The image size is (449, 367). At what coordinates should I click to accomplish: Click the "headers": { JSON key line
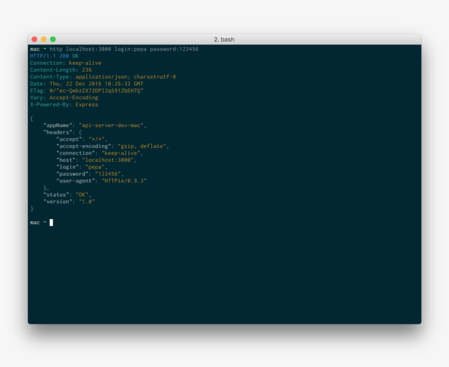pos(62,133)
